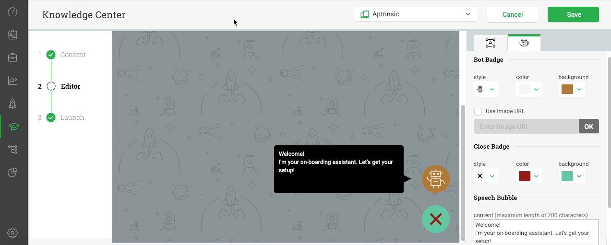The image size is (611, 245).
Task: Go to step 2 Editor
Action: pyautogui.click(x=71, y=86)
